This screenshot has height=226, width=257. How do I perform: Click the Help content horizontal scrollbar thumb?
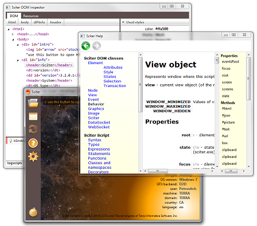point(158,171)
